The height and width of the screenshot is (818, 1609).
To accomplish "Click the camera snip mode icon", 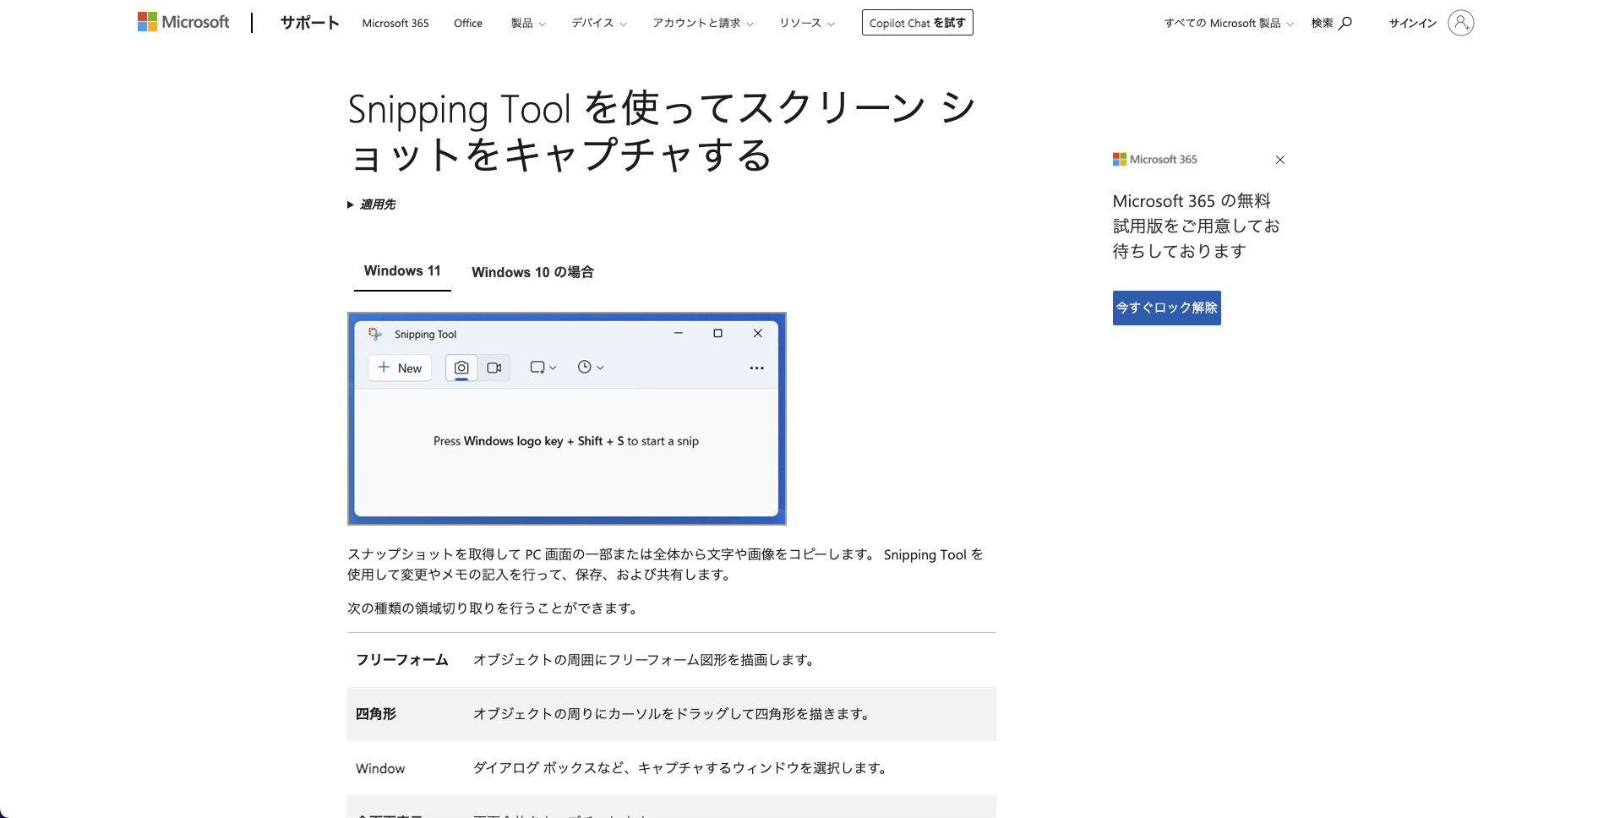I will (461, 368).
